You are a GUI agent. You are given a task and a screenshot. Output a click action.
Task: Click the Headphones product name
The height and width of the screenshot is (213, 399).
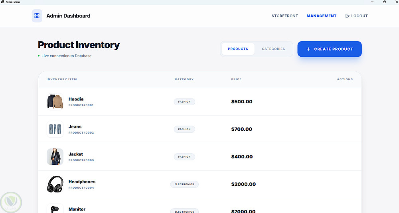coord(82,181)
